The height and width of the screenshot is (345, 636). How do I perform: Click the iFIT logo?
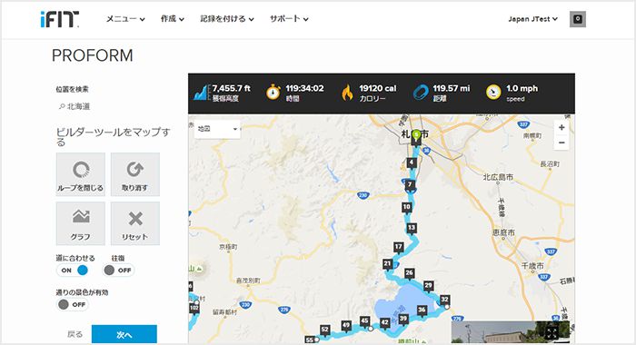point(60,19)
